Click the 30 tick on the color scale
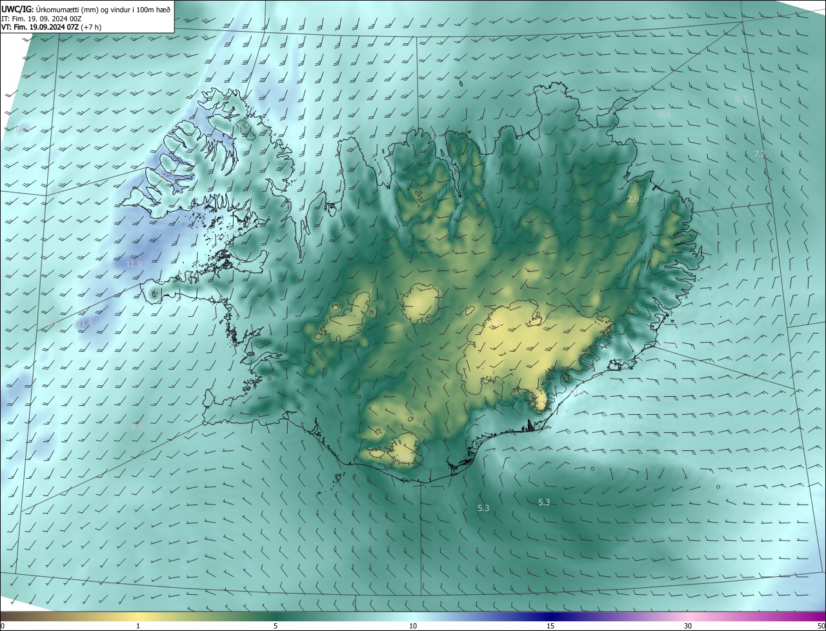 pyautogui.click(x=688, y=626)
